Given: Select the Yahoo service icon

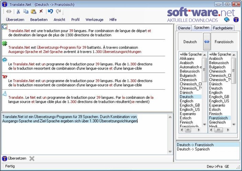Looking at the screenshot, I should (x=4, y=77).
